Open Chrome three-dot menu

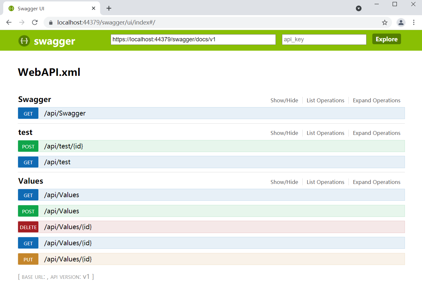pos(414,22)
